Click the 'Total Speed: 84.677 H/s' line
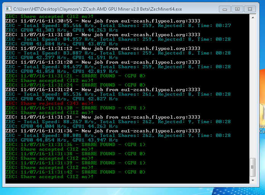Screen dimensions: 265x195 coord(118,67)
